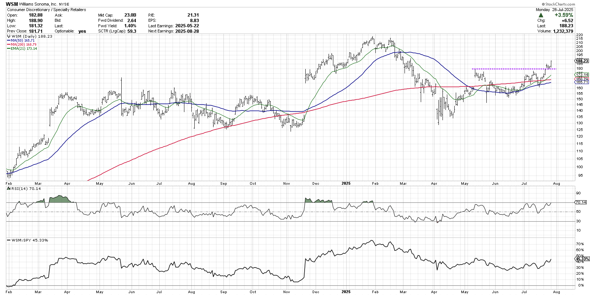Select the WSM:SPY ratio panel label

29,240
